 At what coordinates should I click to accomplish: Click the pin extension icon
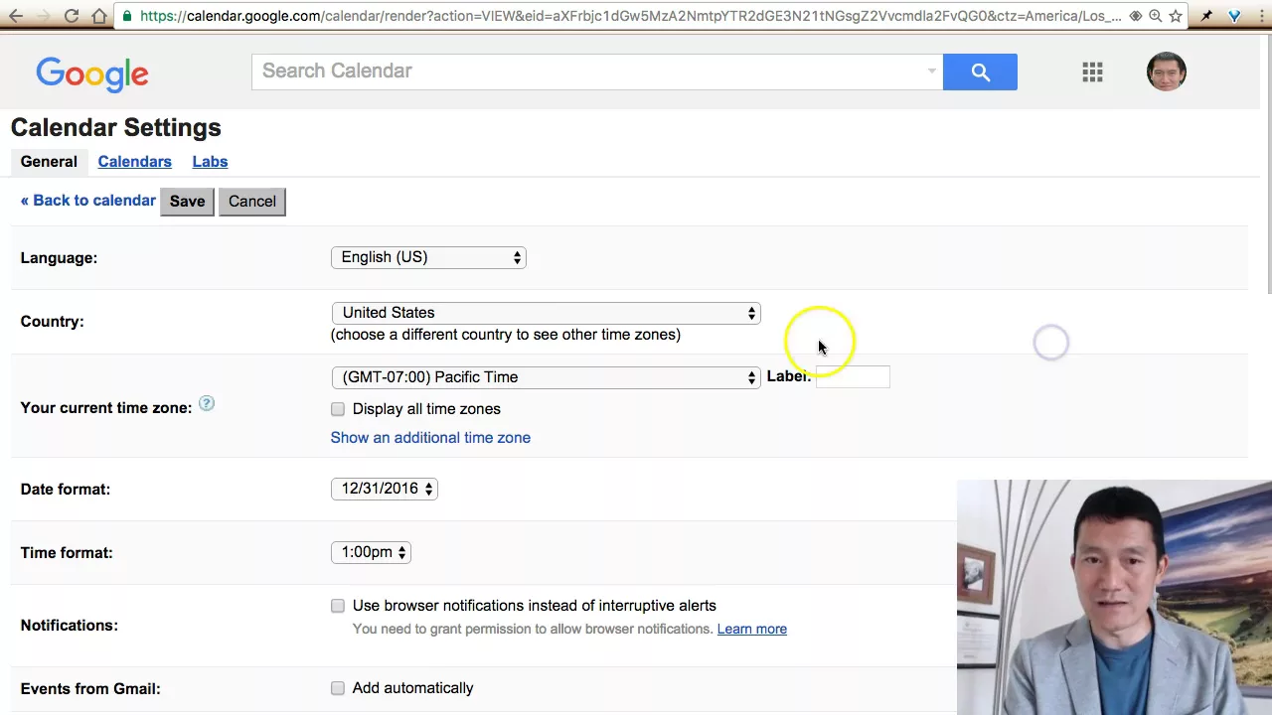pyautogui.click(x=1206, y=16)
